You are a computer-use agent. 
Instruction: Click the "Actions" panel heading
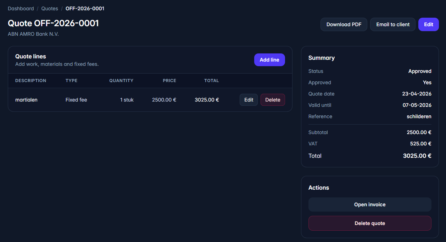(319, 188)
